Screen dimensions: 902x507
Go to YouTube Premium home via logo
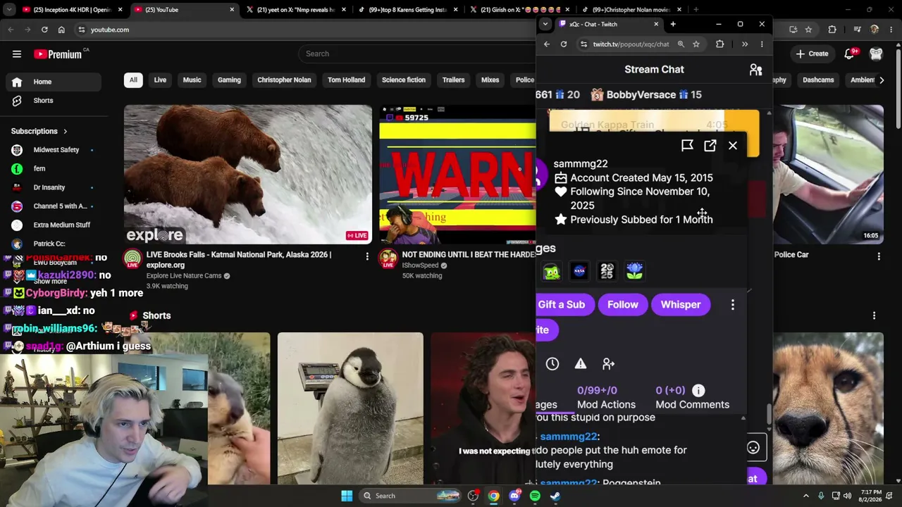(x=58, y=54)
